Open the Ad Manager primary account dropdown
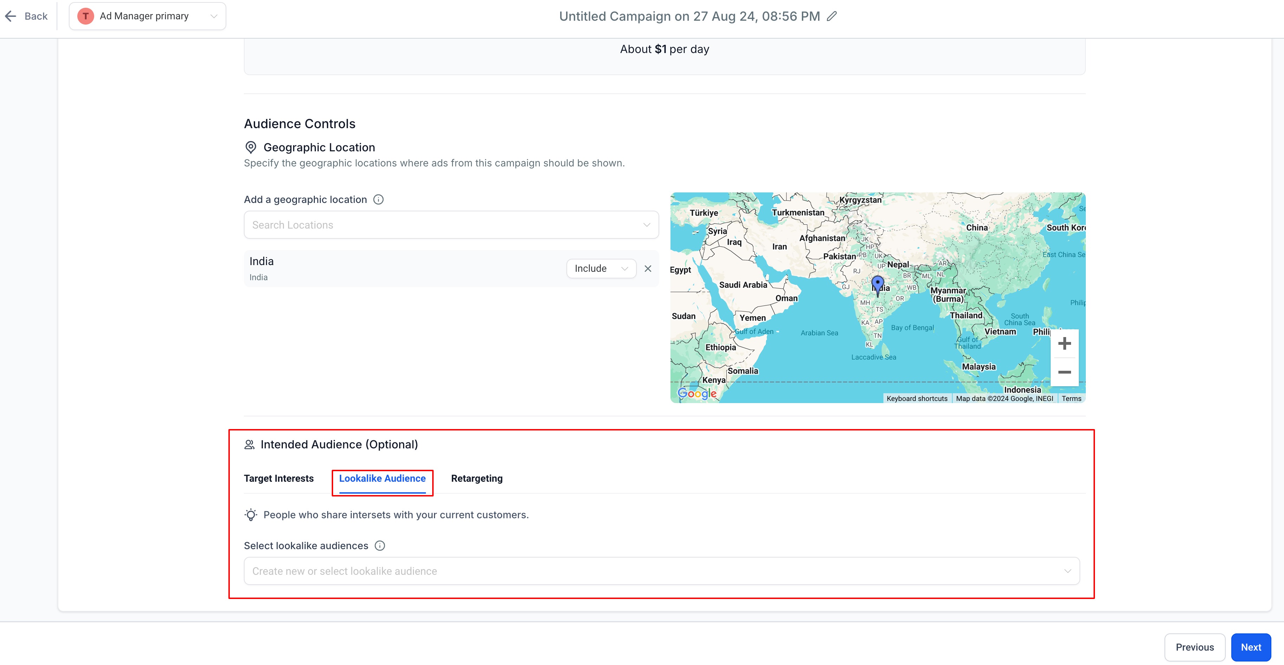 click(x=148, y=16)
